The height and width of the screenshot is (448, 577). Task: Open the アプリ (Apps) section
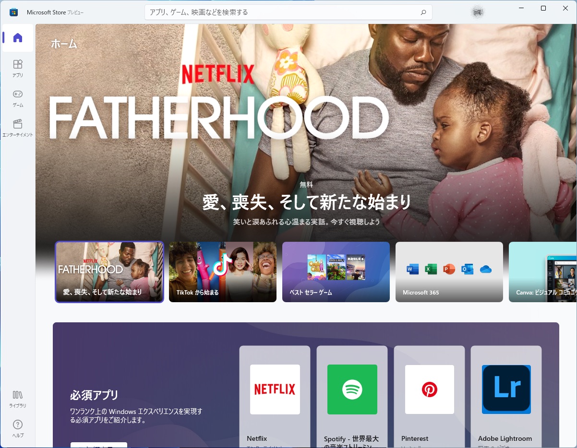coord(18,68)
